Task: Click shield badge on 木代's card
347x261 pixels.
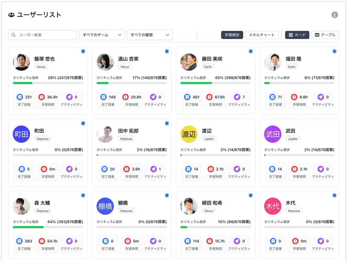Action: point(335,195)
